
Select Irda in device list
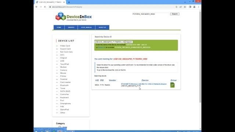62,106
